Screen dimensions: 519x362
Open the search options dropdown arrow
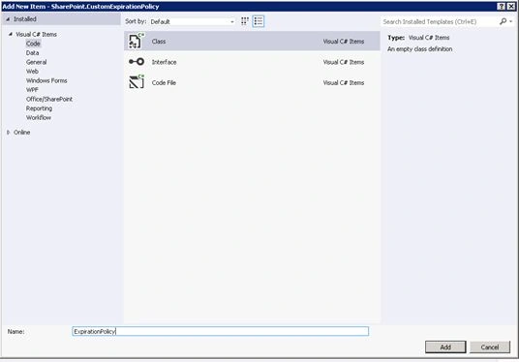coord(510,21)
